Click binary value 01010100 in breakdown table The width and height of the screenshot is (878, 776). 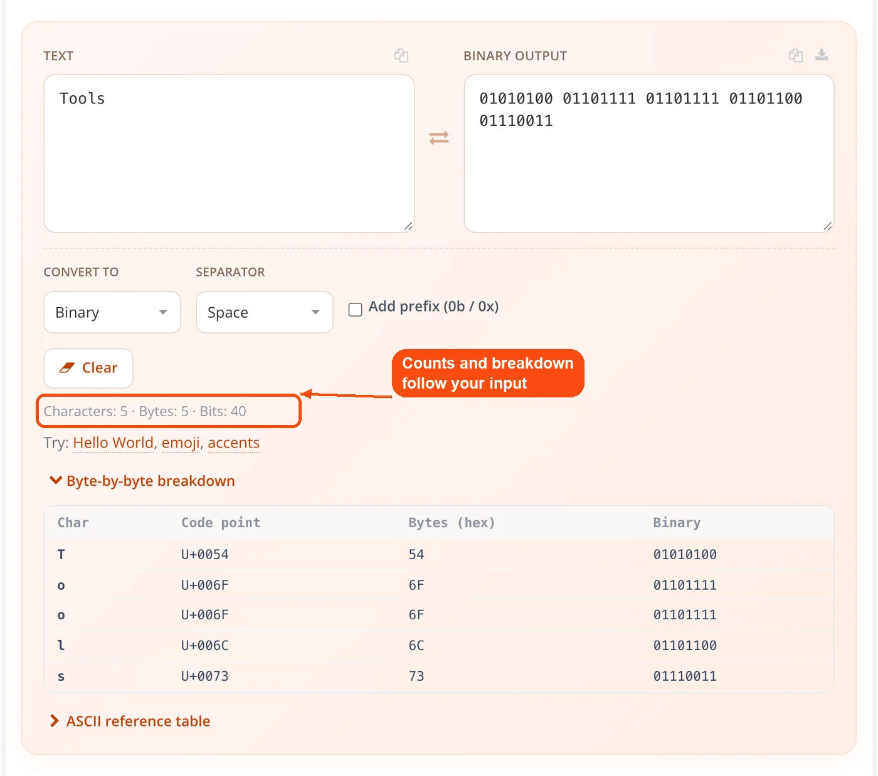click(685, 555)
